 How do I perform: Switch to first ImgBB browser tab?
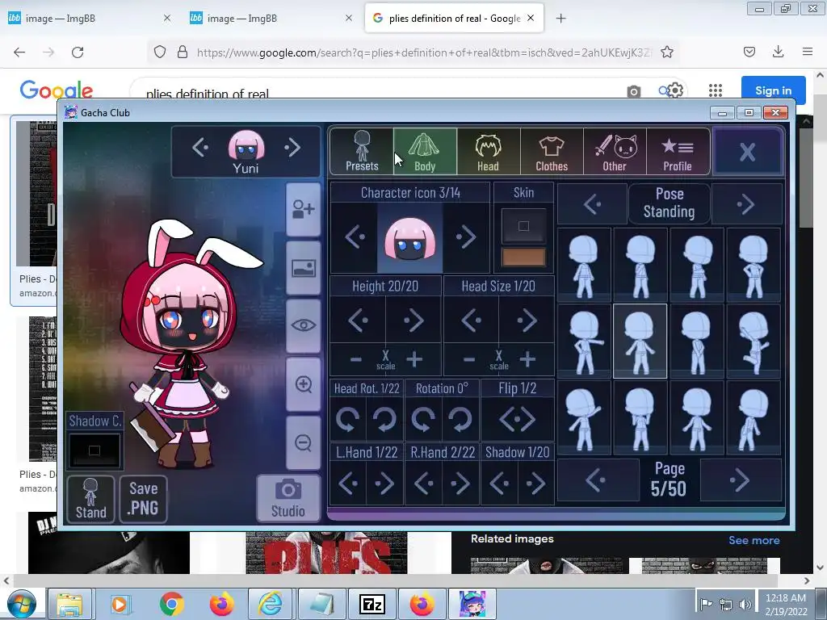(90, 19)
